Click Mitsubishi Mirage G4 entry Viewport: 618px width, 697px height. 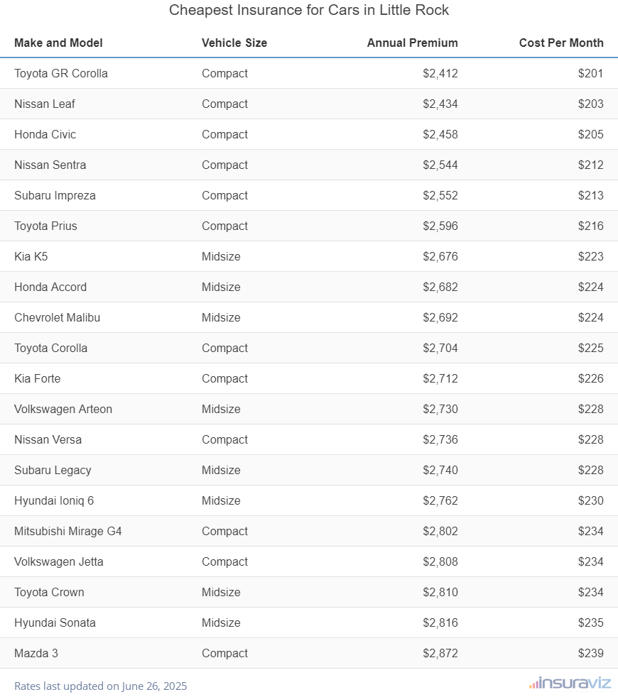point(68,531)
